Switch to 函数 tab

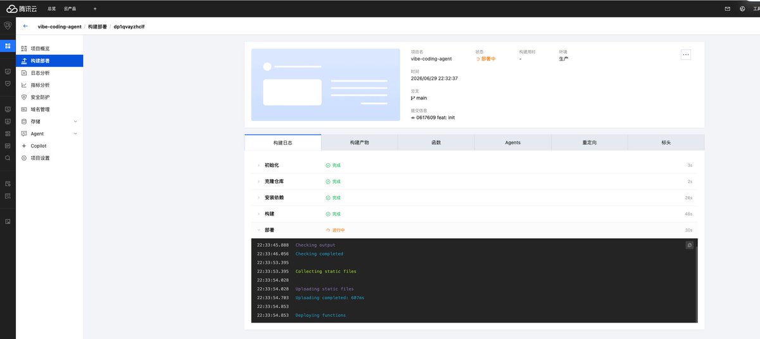coord(436,142)
